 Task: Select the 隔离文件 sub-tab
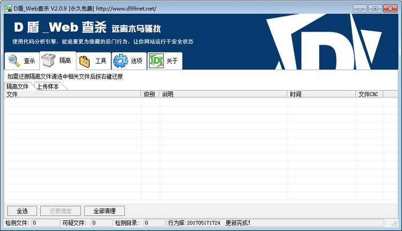[x=18, y=86]
